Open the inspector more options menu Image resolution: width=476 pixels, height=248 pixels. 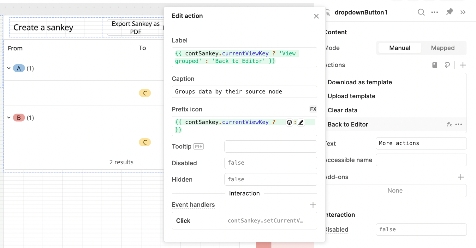click(x=435, y=12)
